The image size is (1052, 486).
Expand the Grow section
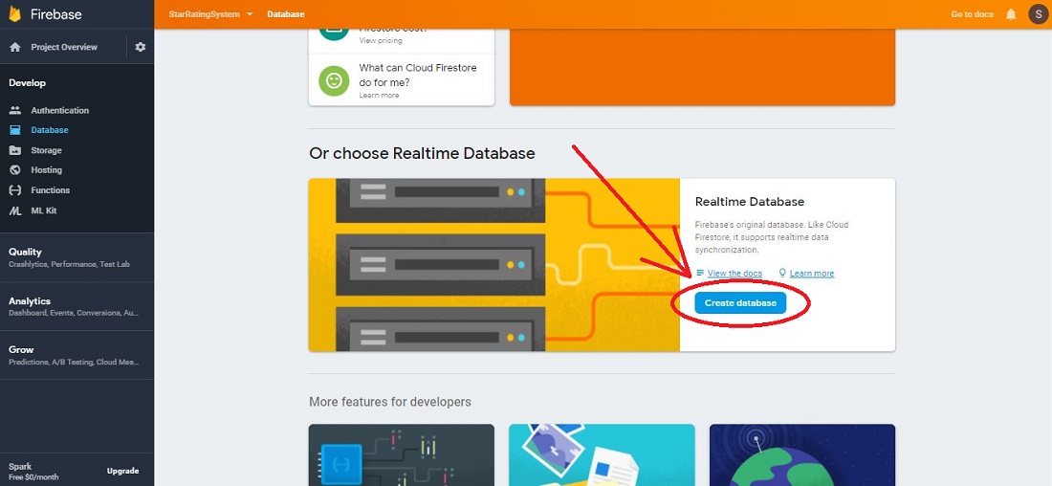(77, 355)
